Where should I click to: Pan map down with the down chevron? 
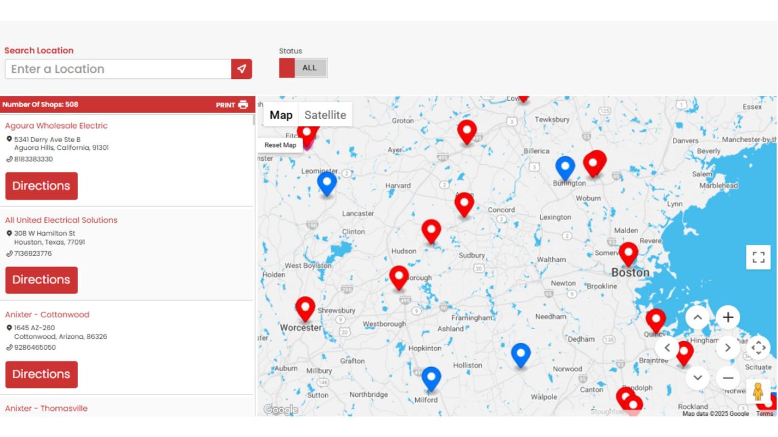tap(697, 378)
